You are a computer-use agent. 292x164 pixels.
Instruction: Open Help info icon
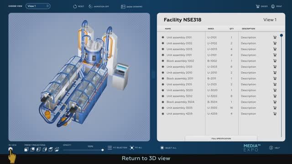(x=271, y=148)
